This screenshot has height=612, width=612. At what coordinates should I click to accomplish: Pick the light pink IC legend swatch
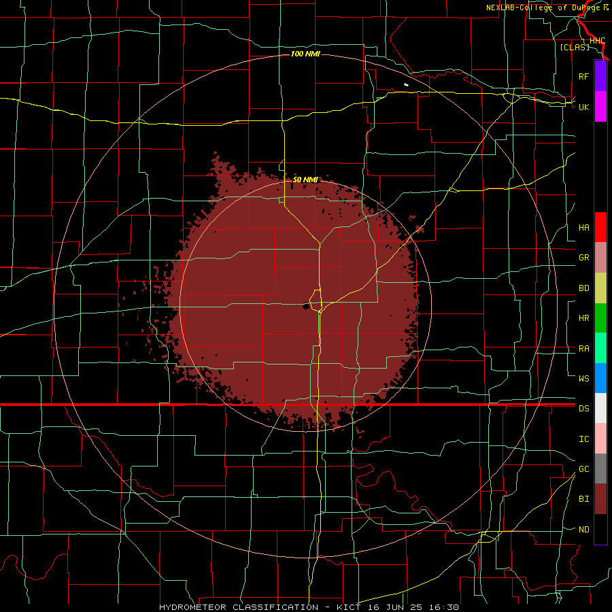coord(600,439)
